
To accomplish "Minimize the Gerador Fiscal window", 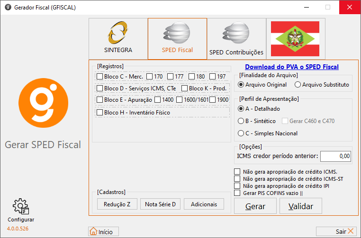I will [x=307, y=8].
